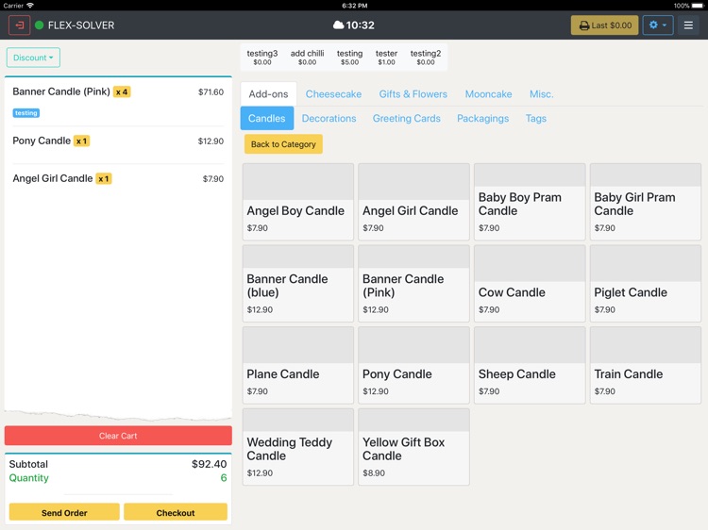The height and width of the screenshot is (530, 708).
Task: Open the hamburger menu icon
Action: (x=688, y=25)
